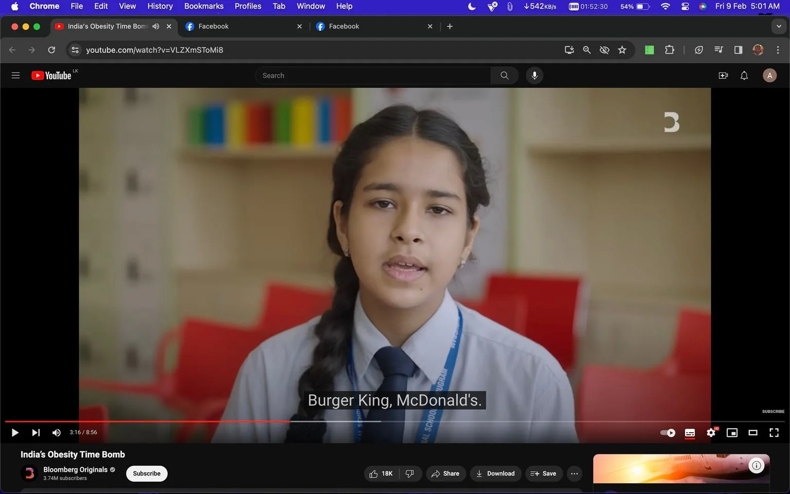
Task: Install/cast screen icon in address bar
Action: coord(569,50)
